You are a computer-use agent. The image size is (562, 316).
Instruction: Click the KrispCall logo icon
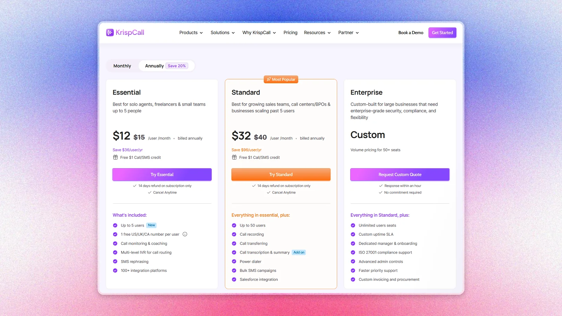[x=110, y=33]
